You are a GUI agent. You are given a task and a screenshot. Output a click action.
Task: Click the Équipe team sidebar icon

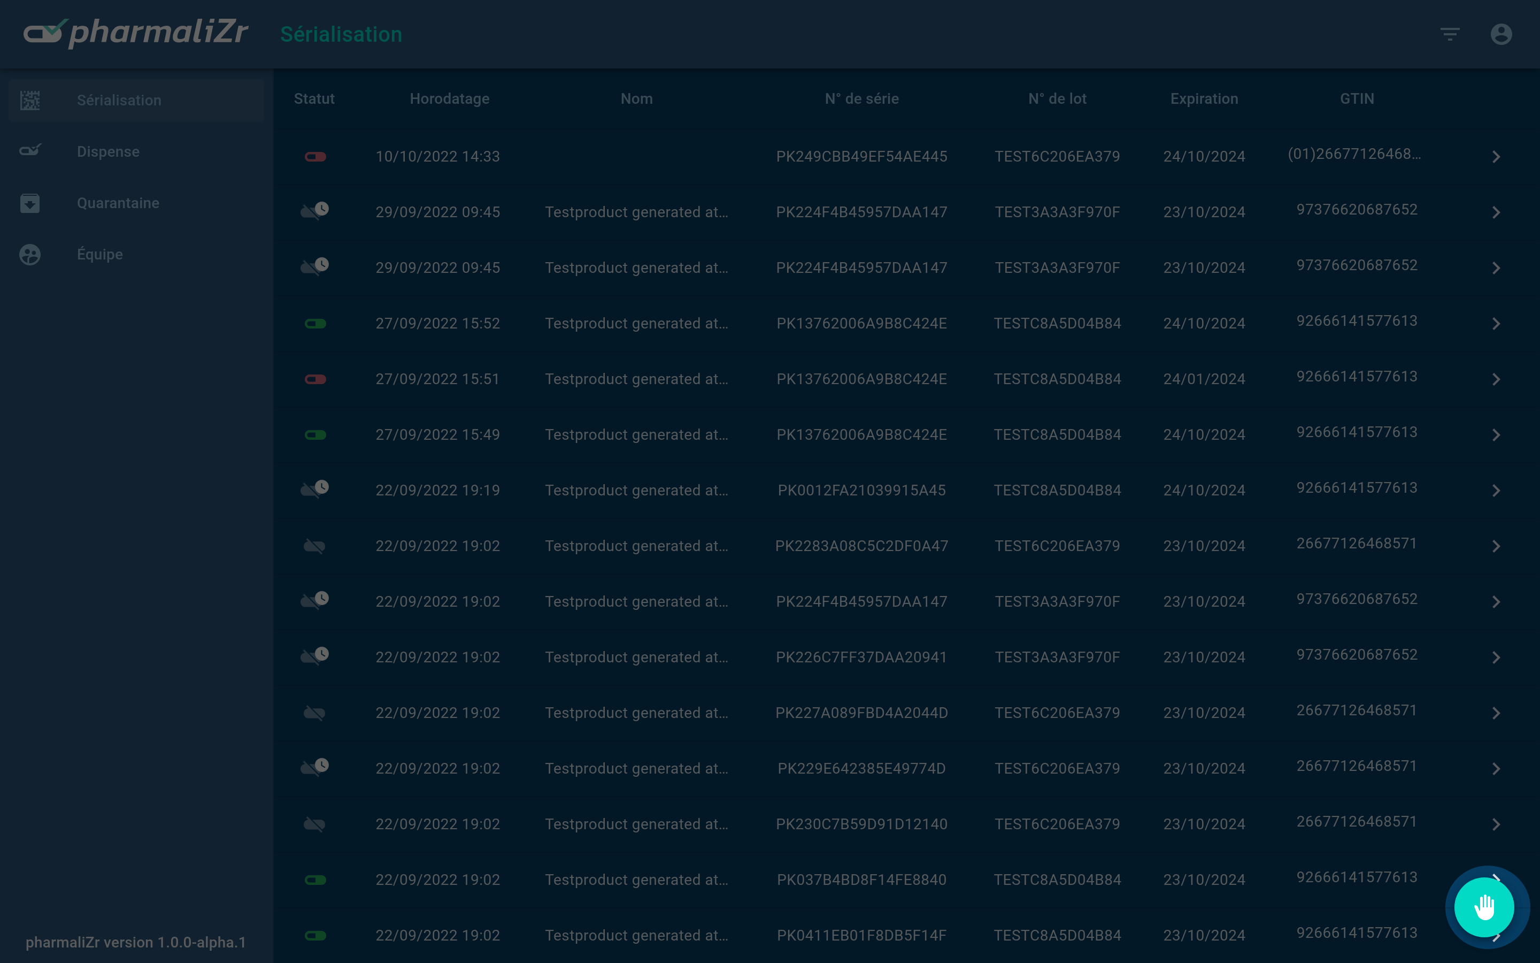tap(30, 254)
